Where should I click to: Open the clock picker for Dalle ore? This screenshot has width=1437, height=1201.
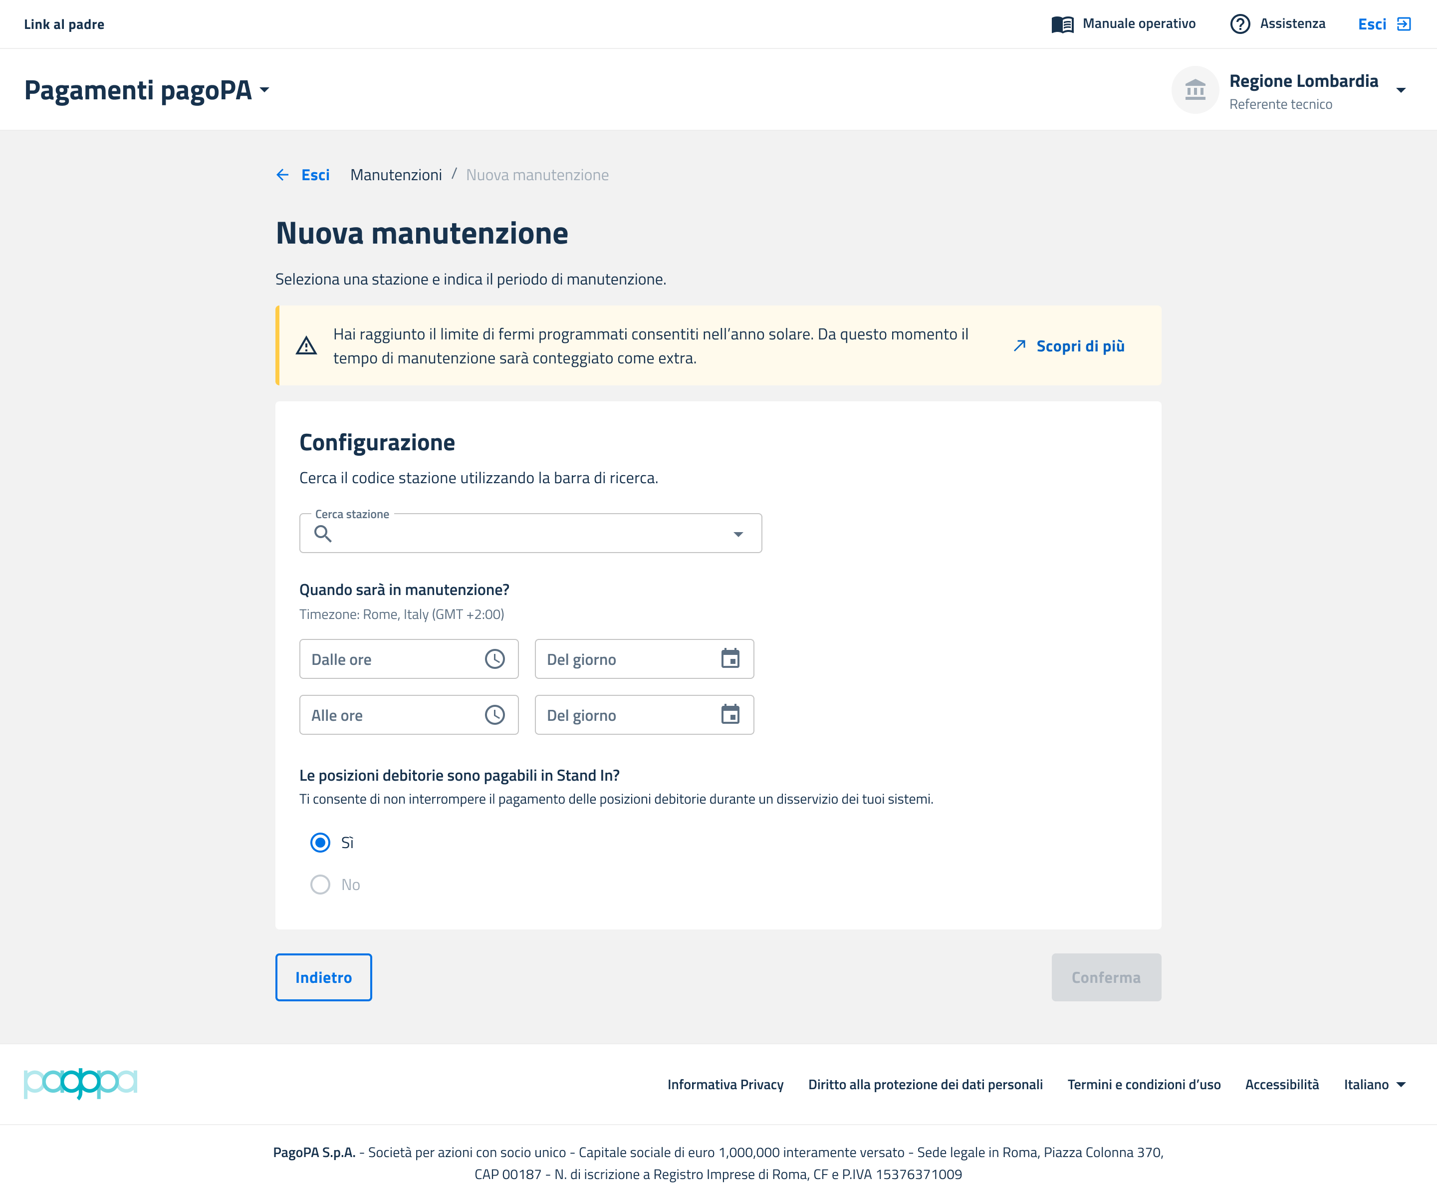coord(495,659)
